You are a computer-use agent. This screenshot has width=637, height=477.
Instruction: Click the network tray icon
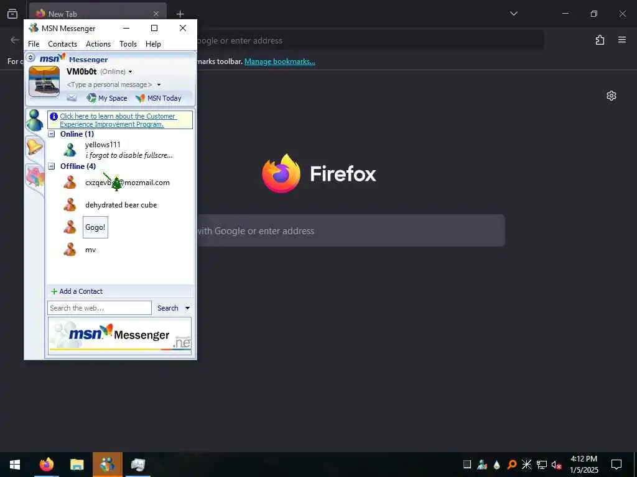click(542, 465)
